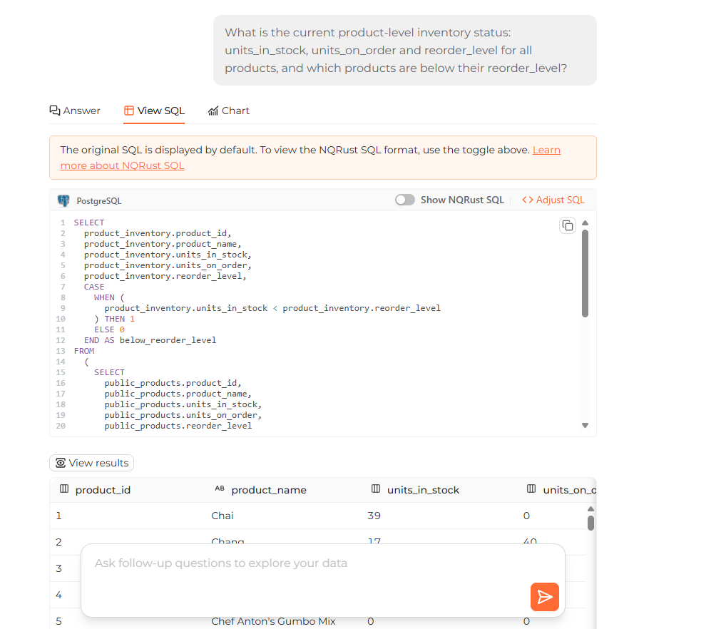Viewport: 726px width, 629px height.
Task: Click the AB text type icon for product_name
Action: 220,489
